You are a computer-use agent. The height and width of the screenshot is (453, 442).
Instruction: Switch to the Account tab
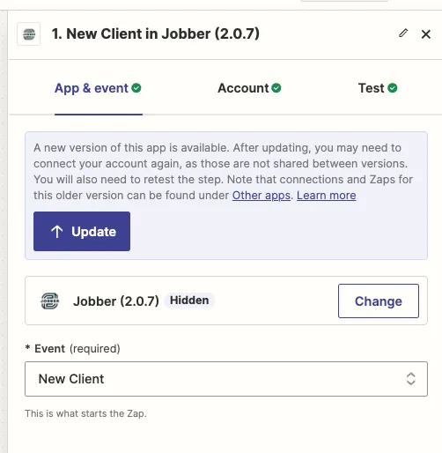click(x=249, y=88)
